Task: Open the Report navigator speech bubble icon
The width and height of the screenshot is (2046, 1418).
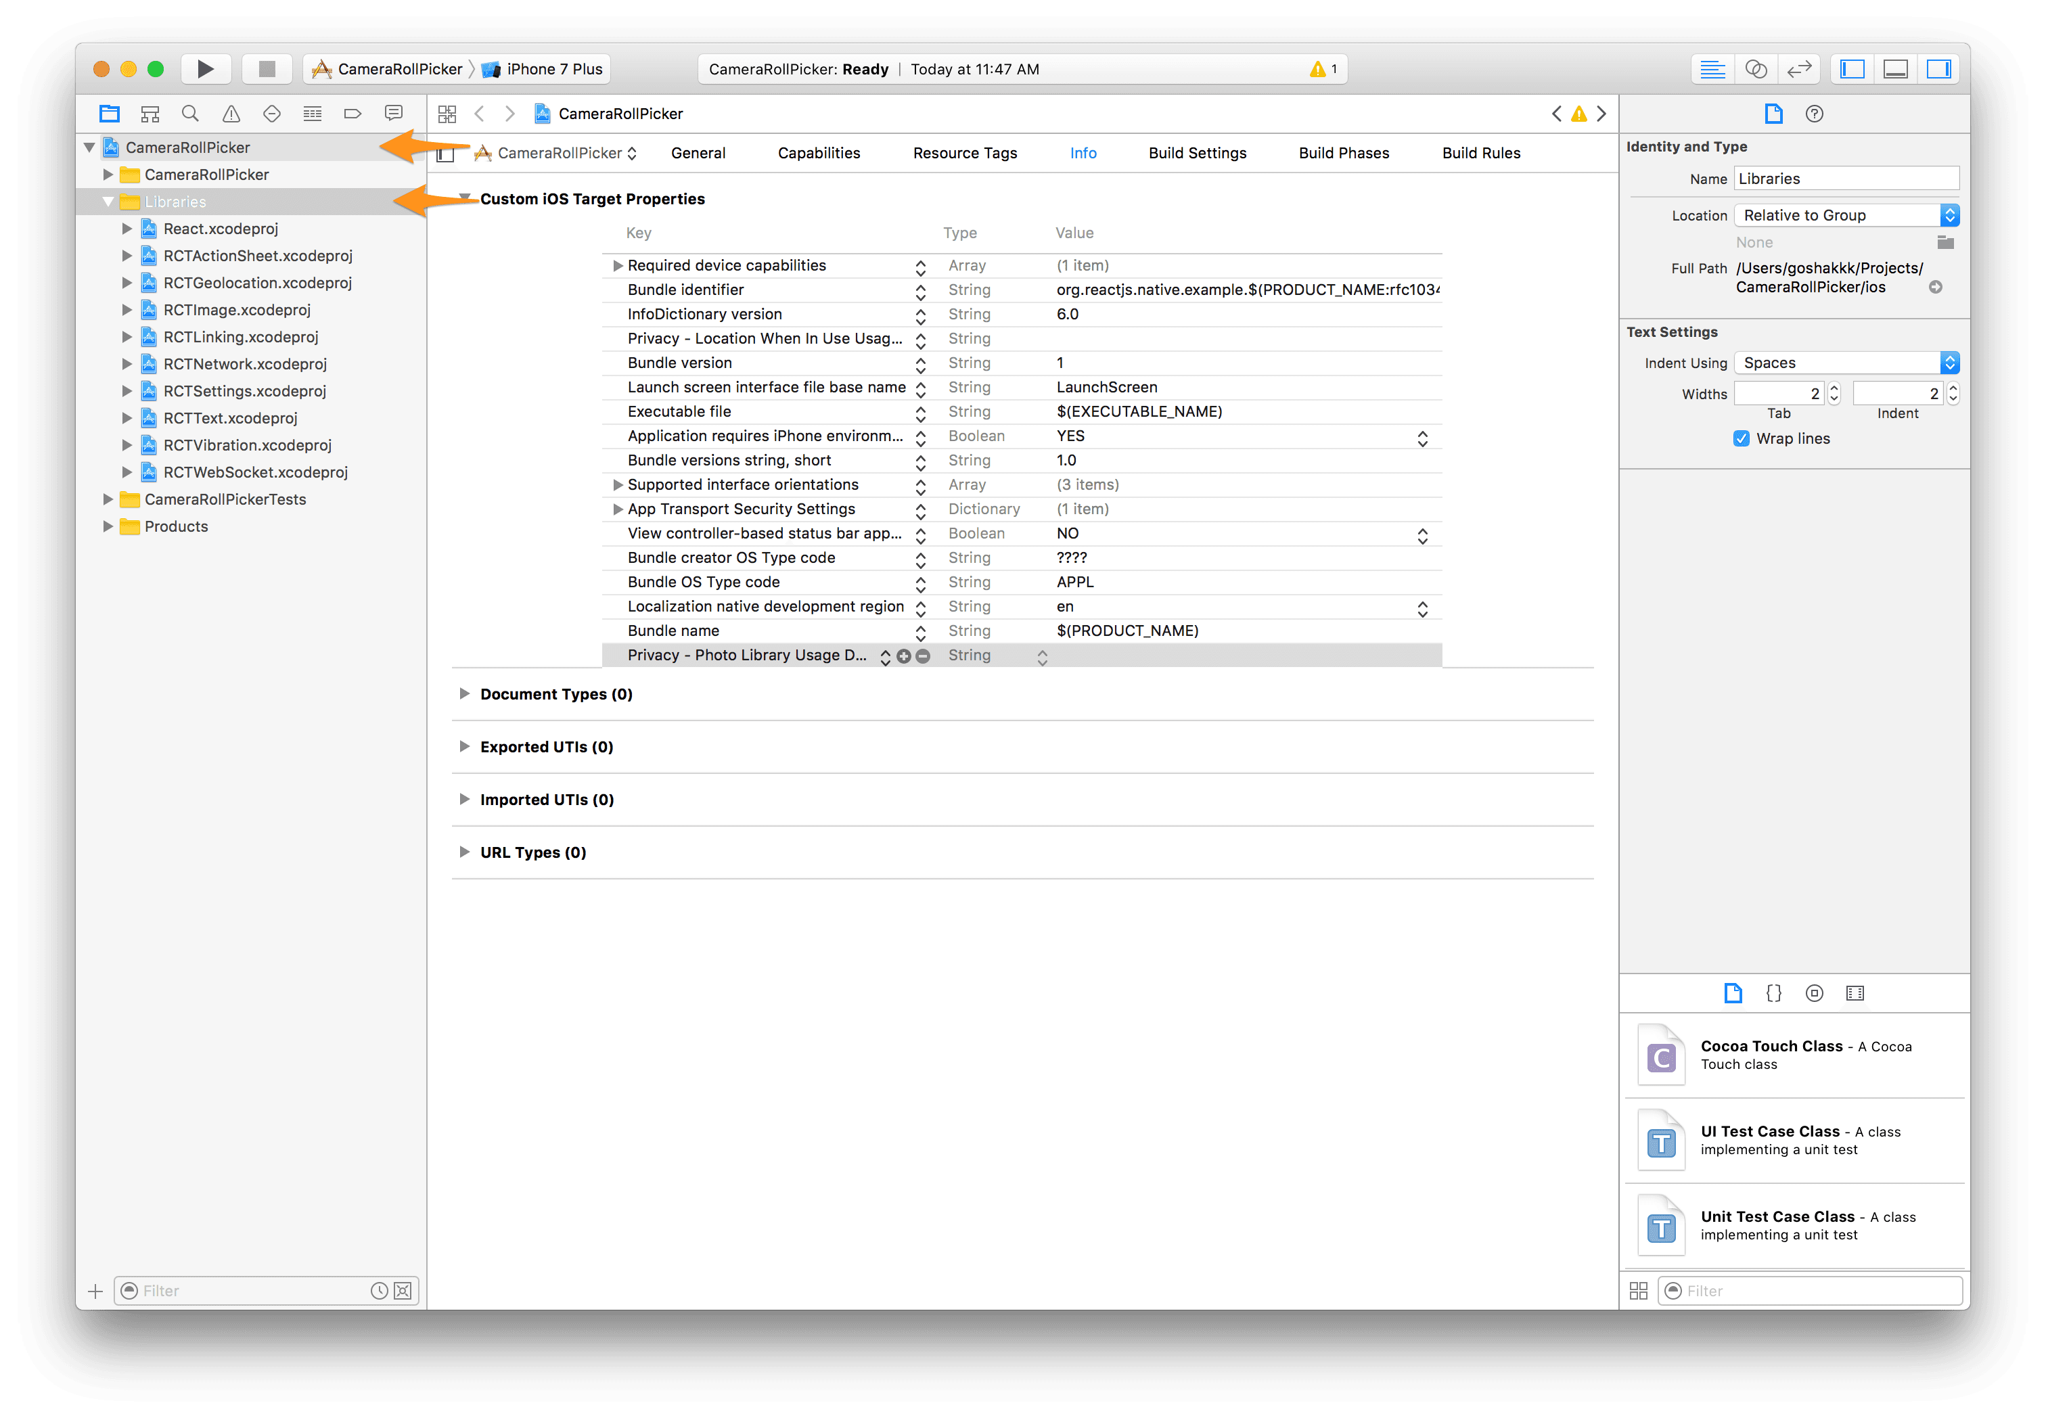Action: click(394, 113)
